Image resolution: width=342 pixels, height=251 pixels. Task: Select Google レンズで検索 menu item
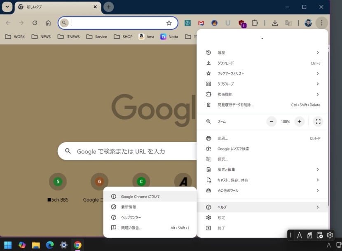pos(262,149)
